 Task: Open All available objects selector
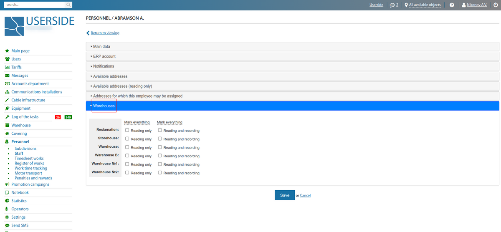pos(425,5)
